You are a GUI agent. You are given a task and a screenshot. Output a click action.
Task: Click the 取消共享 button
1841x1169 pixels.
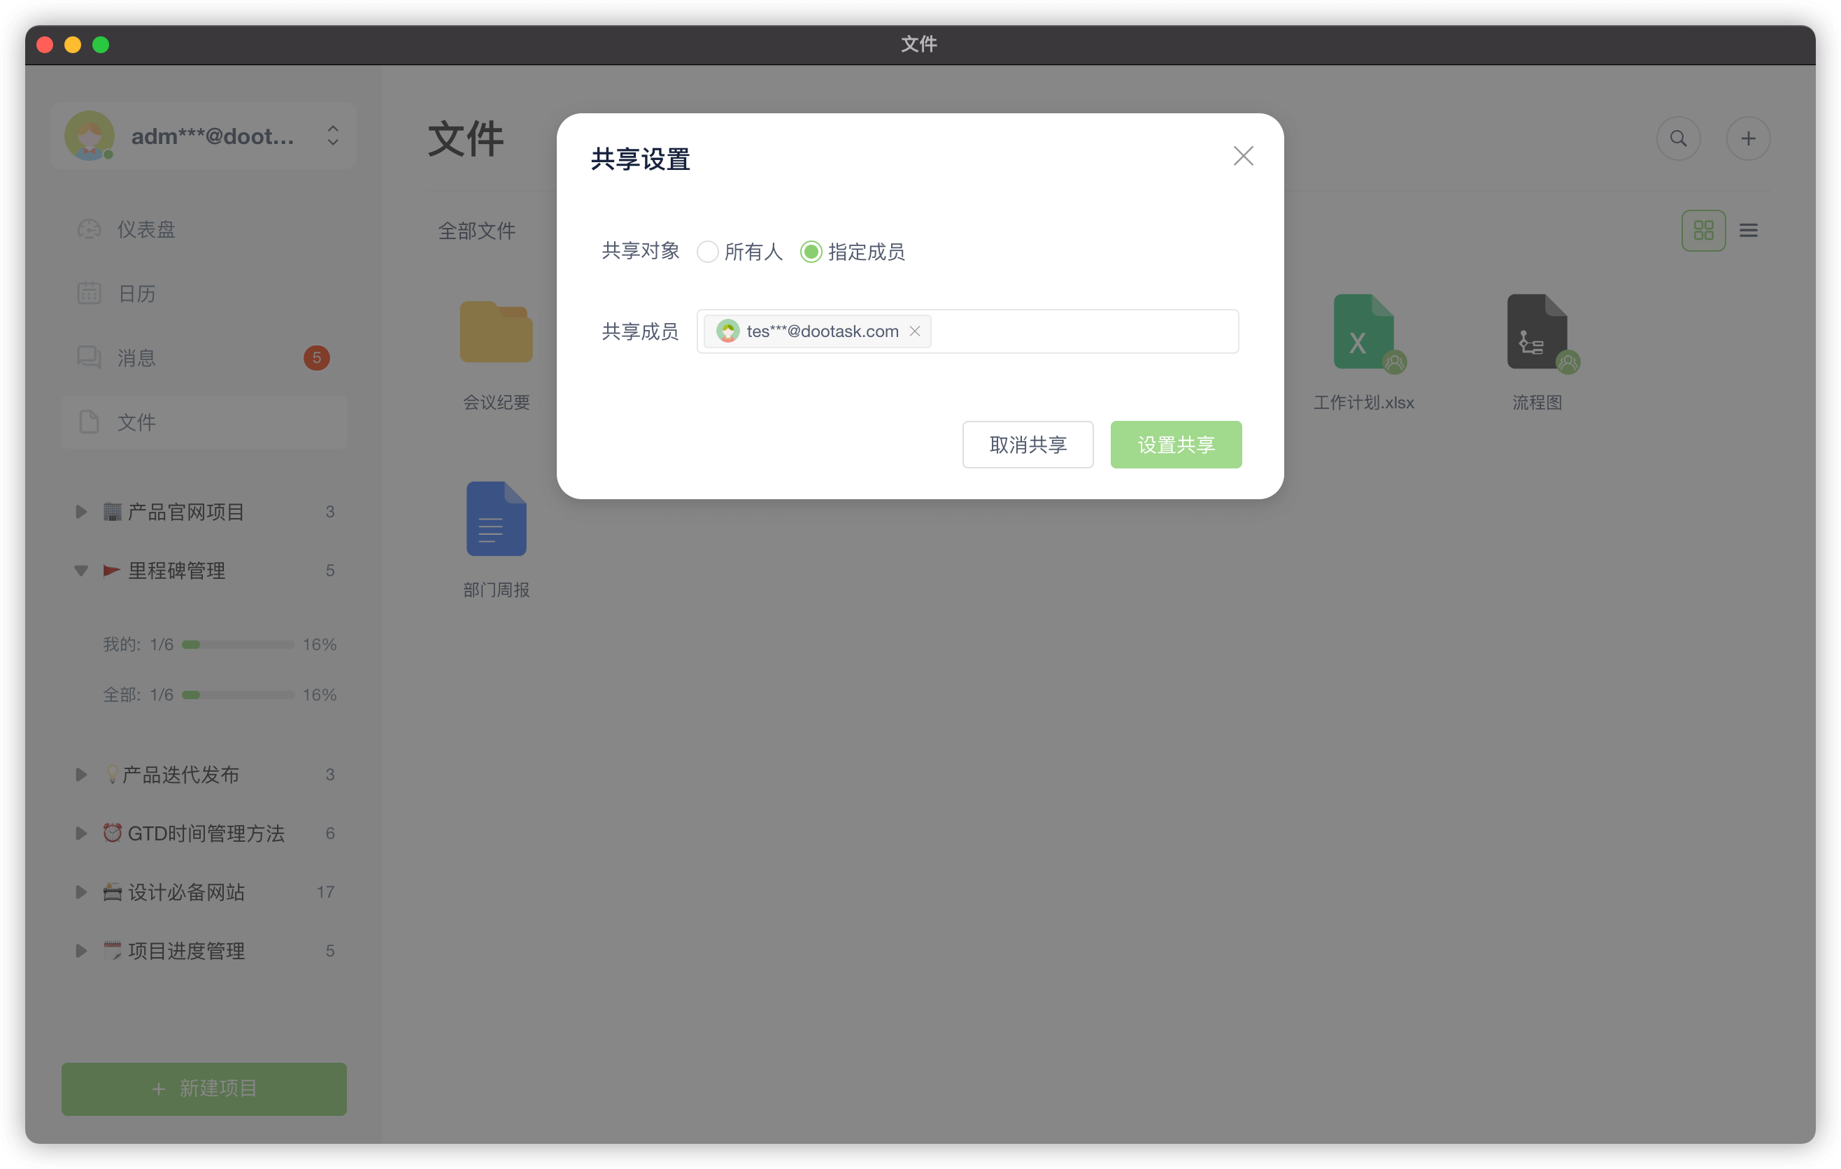click(x=1027, y=445)
